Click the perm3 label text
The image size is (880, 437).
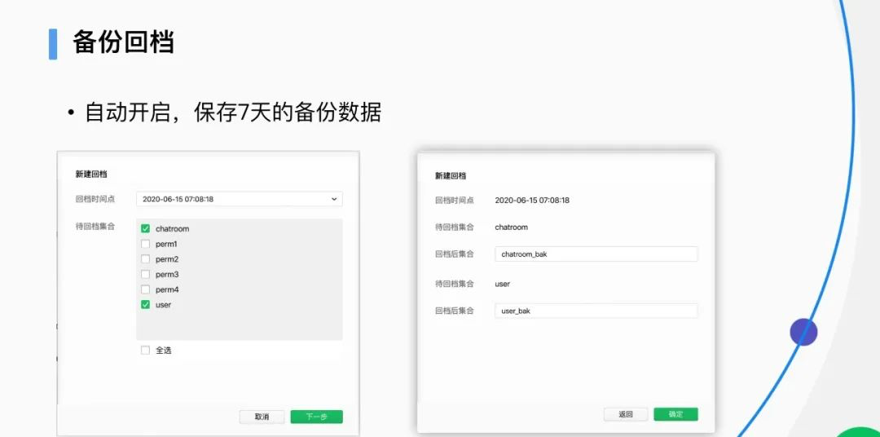click(167, 275)
